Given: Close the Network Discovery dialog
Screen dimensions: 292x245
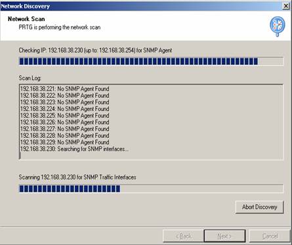Looking at the screenshot, I should coord(286,6).
